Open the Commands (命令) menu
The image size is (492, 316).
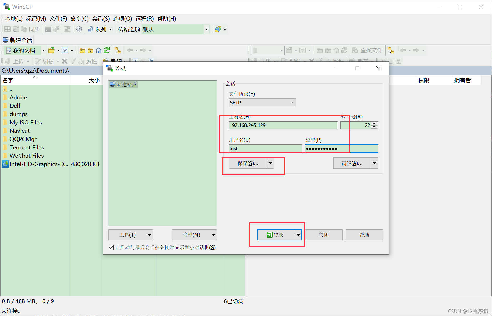[80, 18]
